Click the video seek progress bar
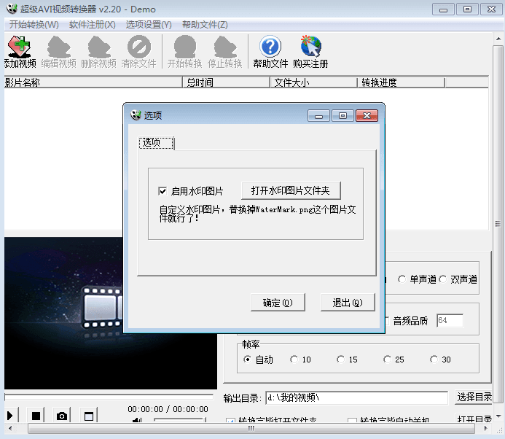The width and height of the screenshot is (505, 439). coord(109,397)
